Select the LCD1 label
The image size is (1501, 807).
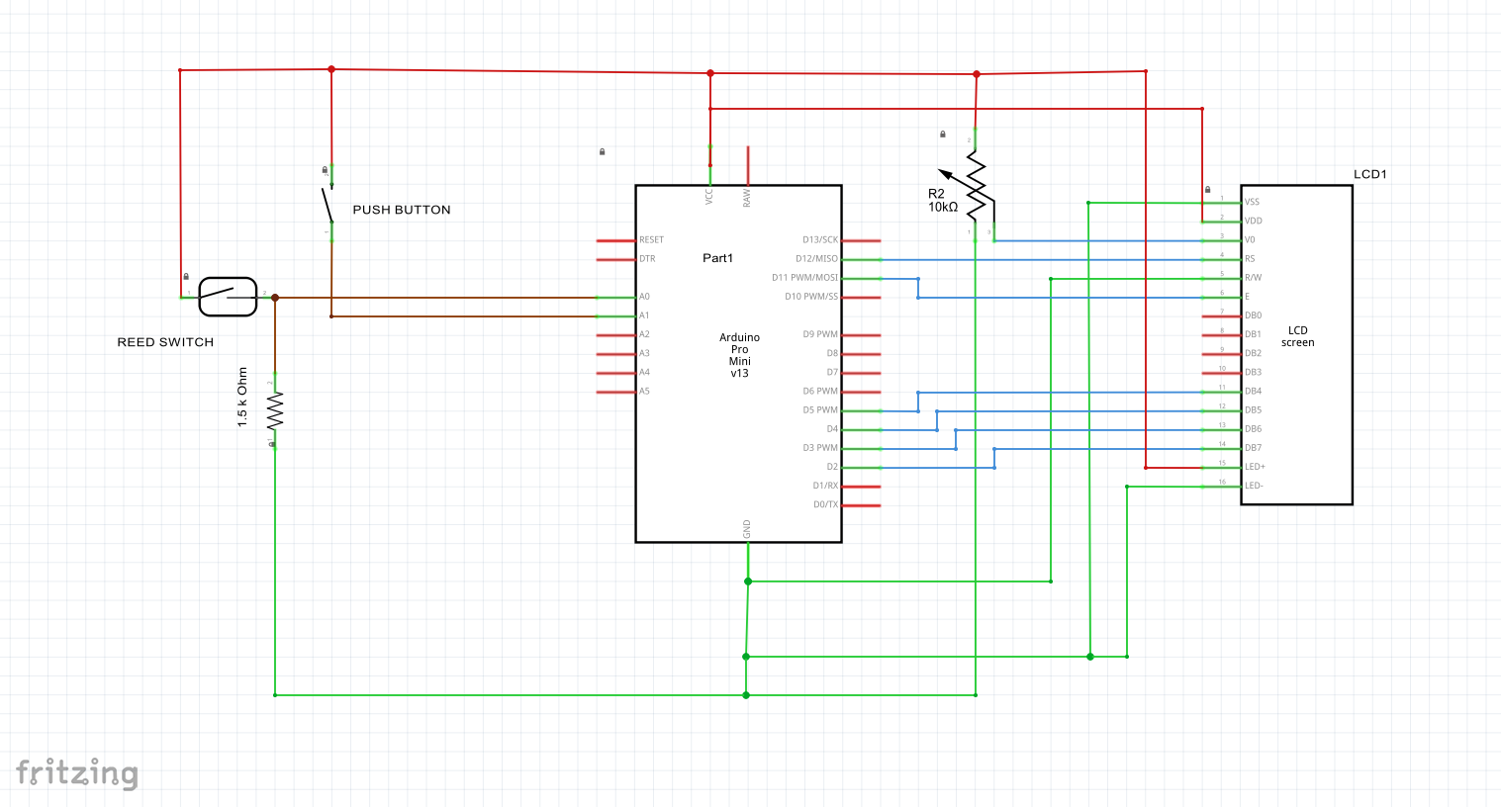(x=1370, y=174)
